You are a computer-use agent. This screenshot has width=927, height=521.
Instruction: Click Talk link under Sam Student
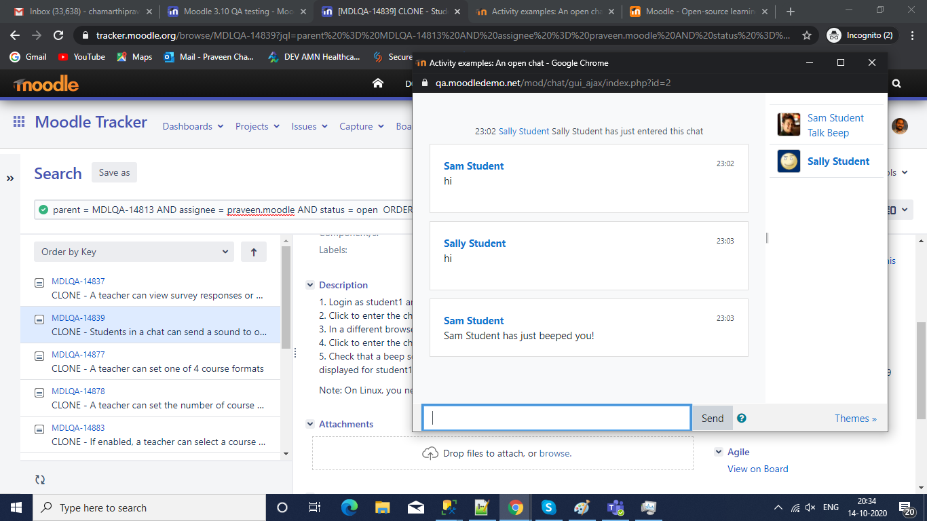click(x=817, y=133)
